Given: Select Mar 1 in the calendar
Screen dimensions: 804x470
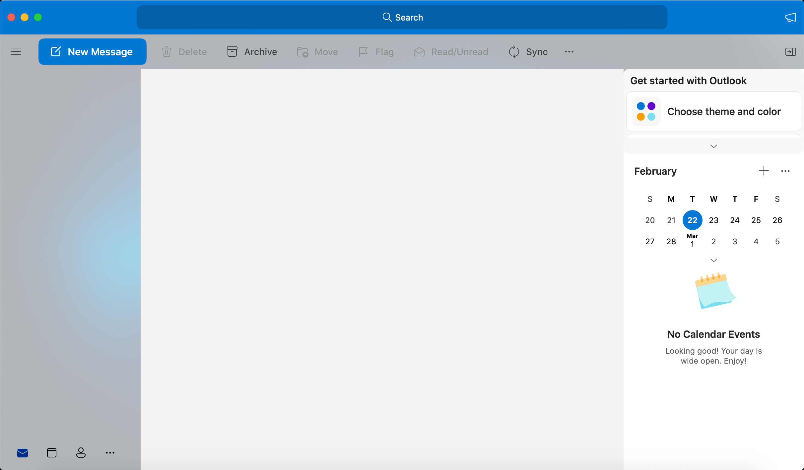Looking at the screenshot, I should coord(693,240).
